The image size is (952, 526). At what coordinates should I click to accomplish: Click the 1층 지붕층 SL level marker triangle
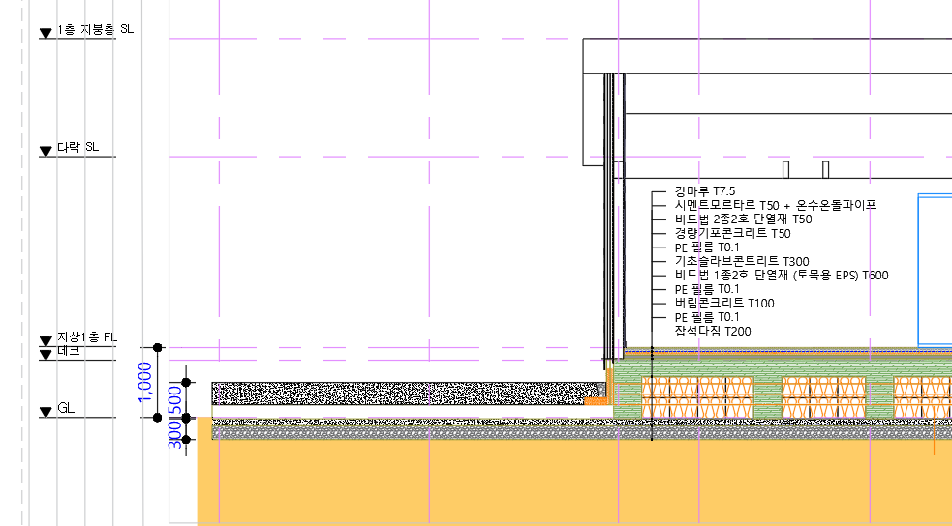[45, 34]
